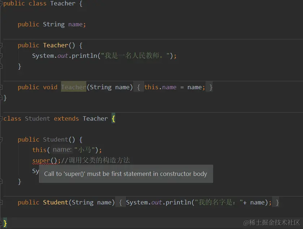The width and height of the screenshot is (303, 229).
Task: Select the highlighted Teacher identifier
Action: coord(73,87)
